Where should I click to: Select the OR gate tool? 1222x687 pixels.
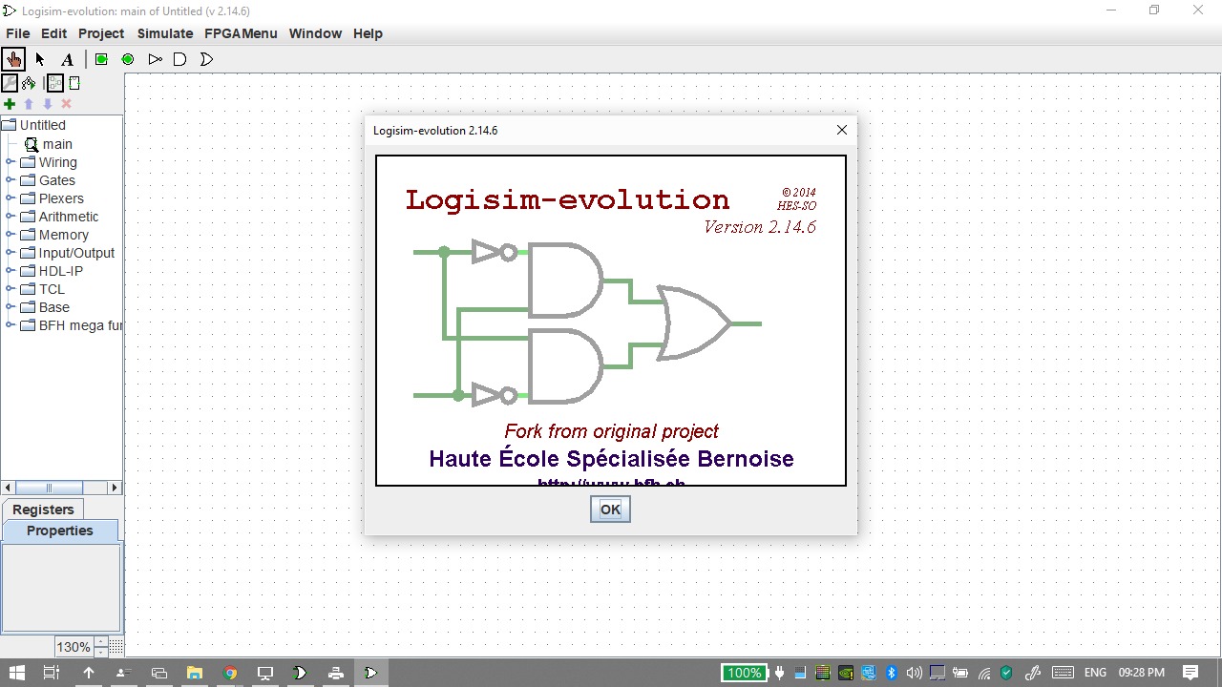tap(206, 59)
